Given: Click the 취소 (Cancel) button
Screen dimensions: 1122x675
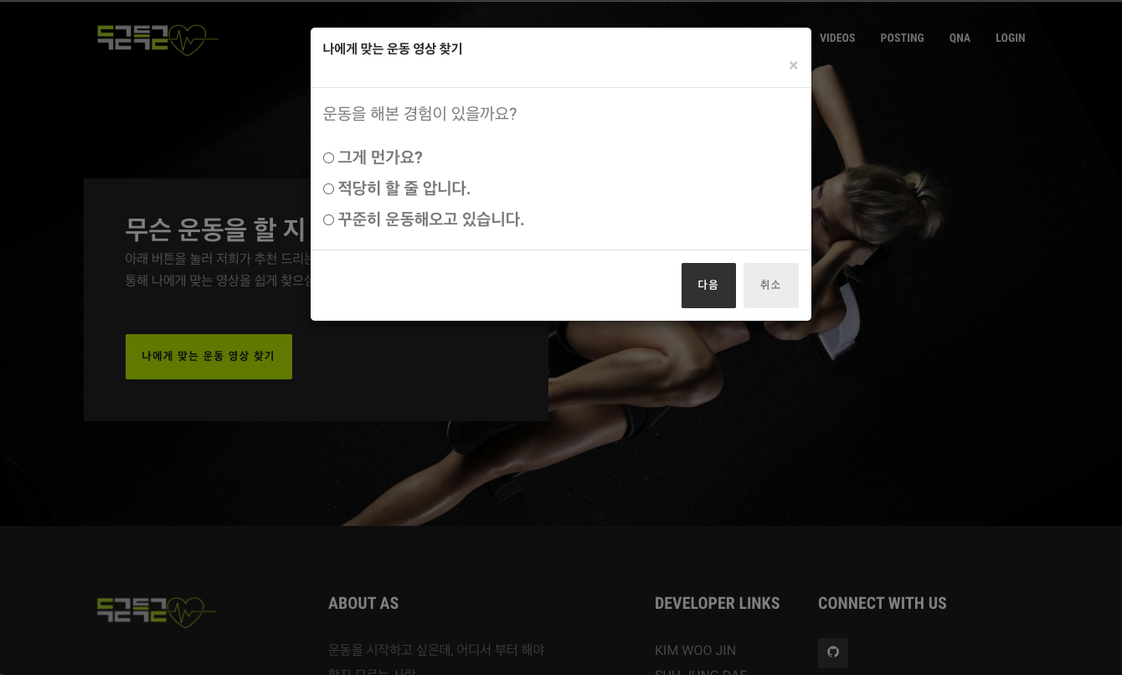Looking at the screenshot, I should tap(770, 286).
